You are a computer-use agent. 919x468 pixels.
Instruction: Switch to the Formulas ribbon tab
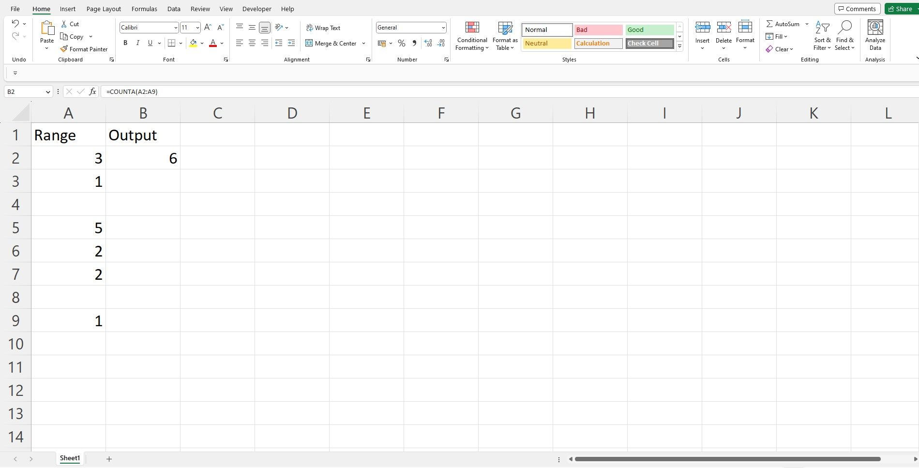[x=144, y=9]
